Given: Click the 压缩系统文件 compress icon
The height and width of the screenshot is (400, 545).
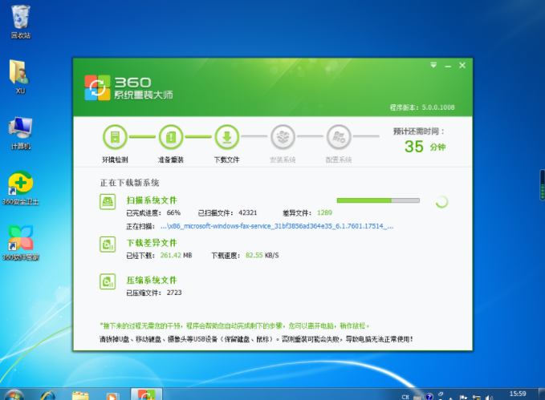Looking at the screenshot, I should 108,281.
